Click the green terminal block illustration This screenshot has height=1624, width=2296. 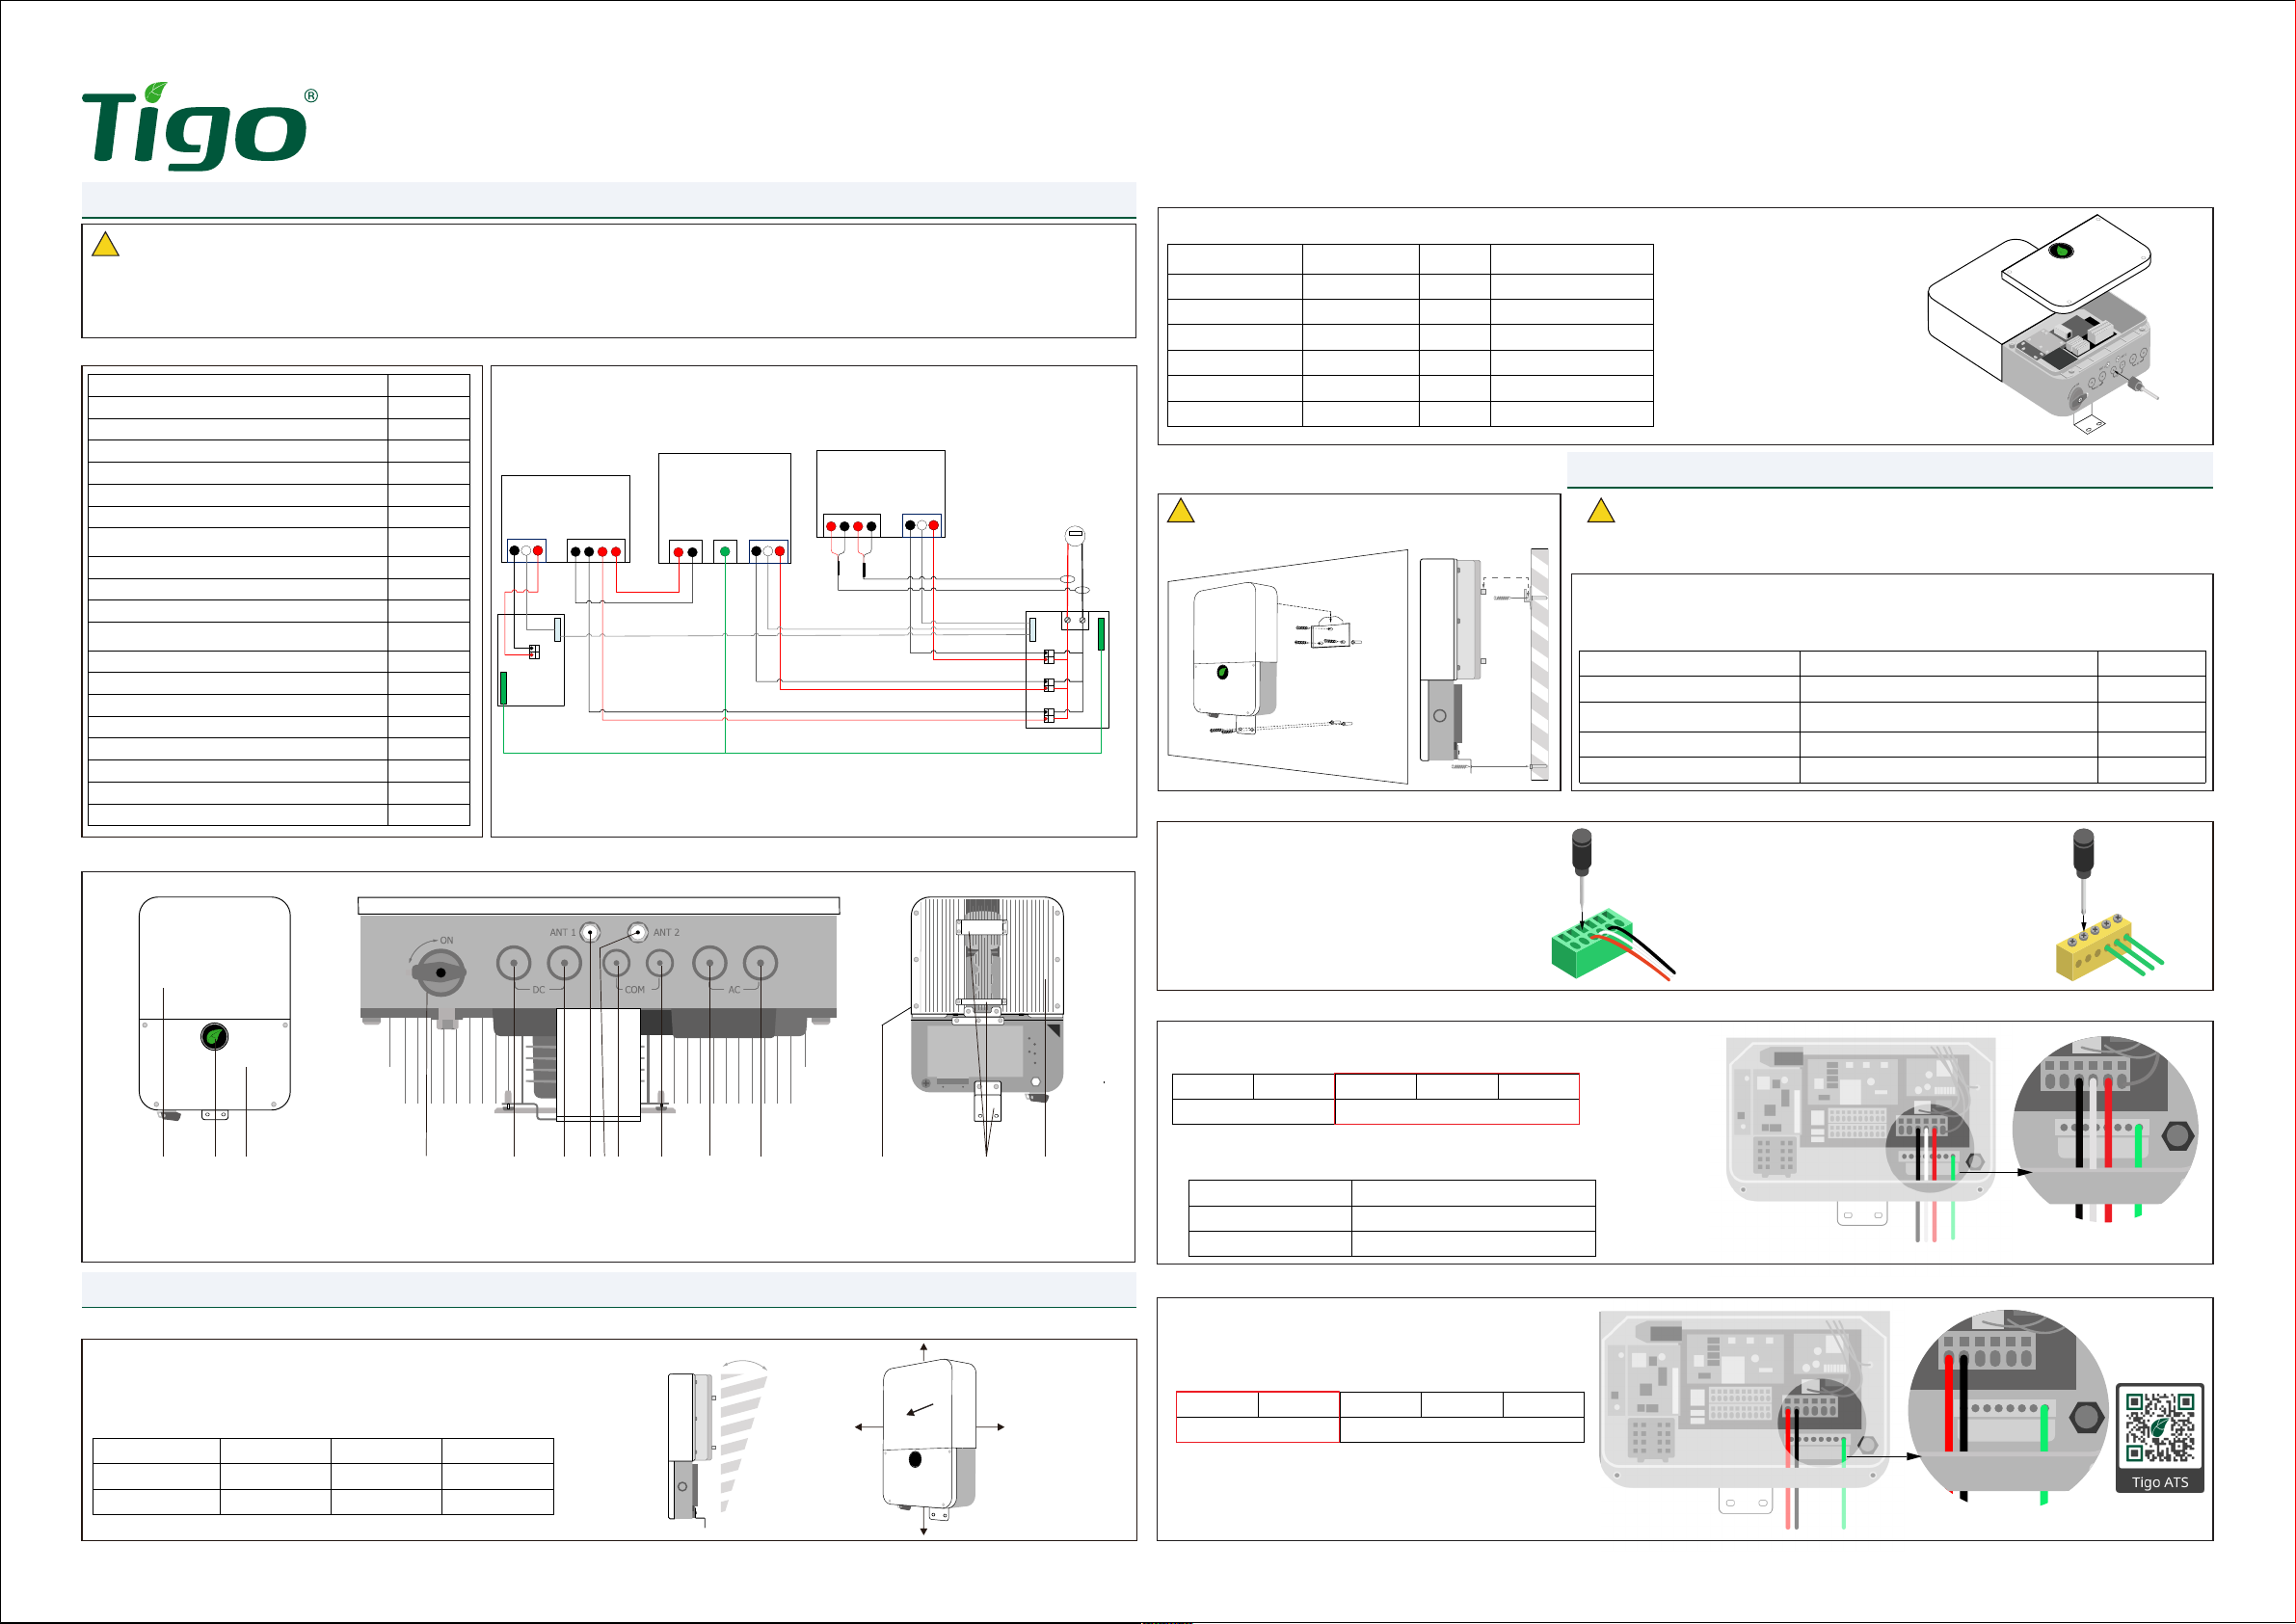[1592, 944]
